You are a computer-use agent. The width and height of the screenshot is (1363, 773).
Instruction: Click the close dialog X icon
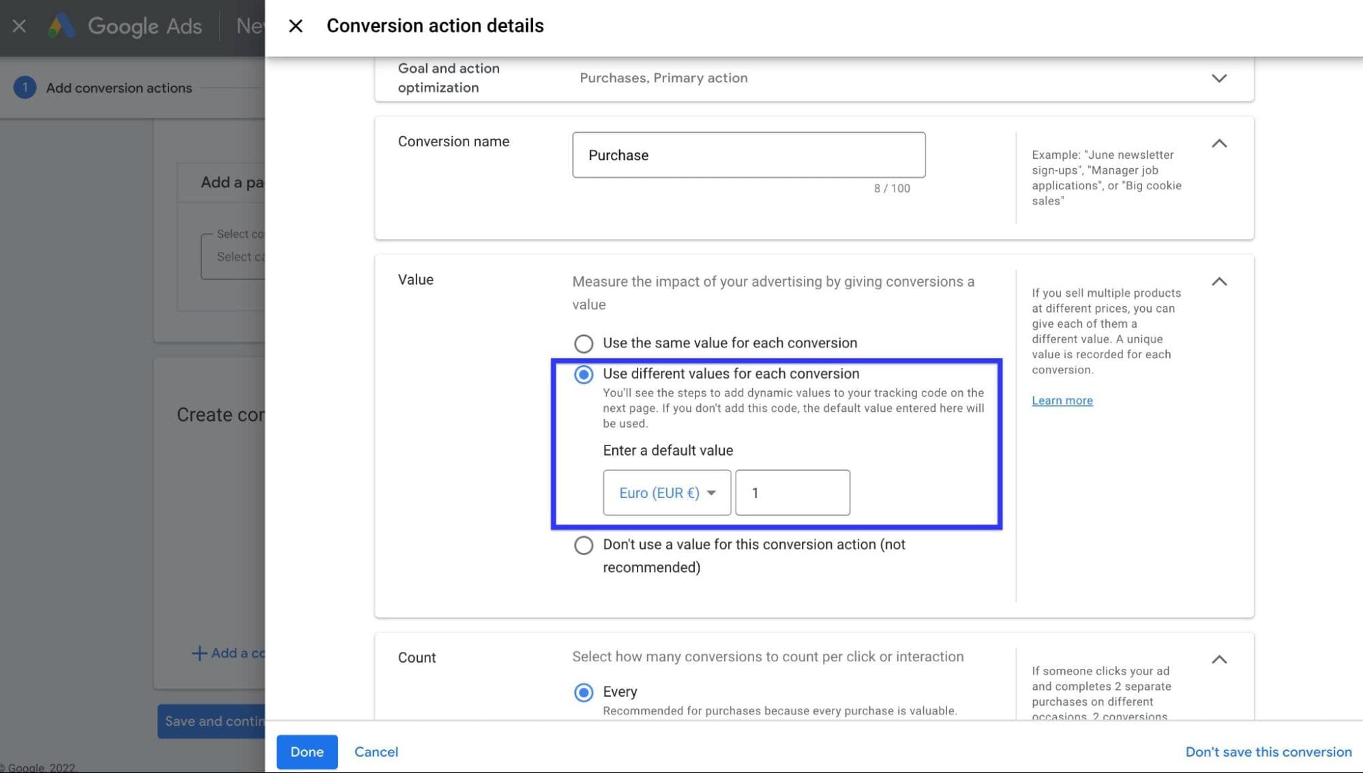coord(295,26)
